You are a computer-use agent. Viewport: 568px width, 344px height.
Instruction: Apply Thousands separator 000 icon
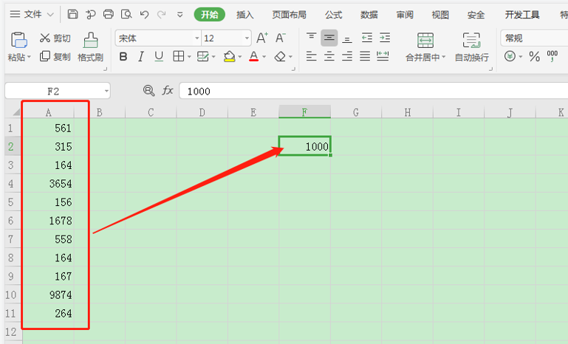pos(552,56)
